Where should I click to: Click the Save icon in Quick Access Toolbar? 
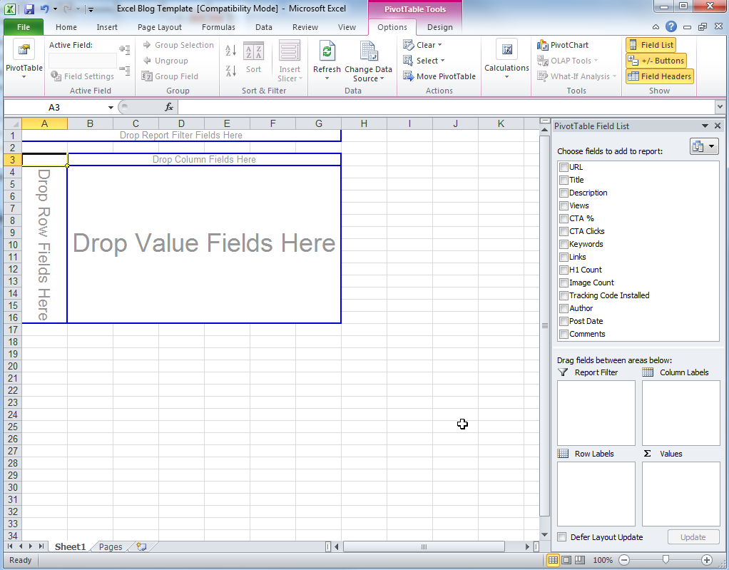[29, 9]
